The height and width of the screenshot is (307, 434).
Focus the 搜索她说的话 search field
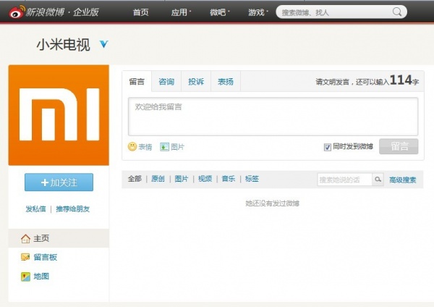[x=344, y=180]
